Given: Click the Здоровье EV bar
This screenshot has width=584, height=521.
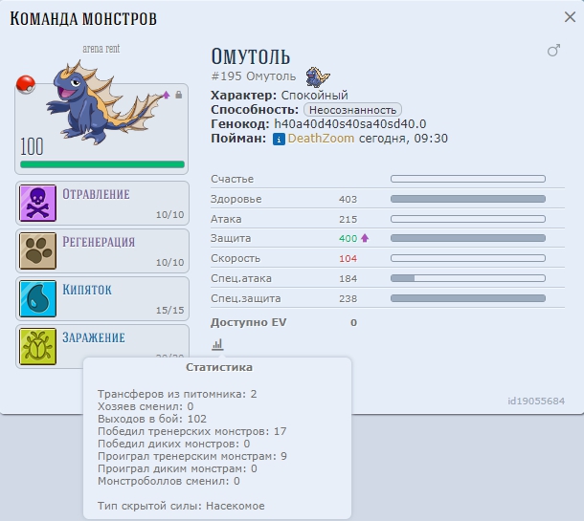Looking at the screenshot, I should point(468,199).
